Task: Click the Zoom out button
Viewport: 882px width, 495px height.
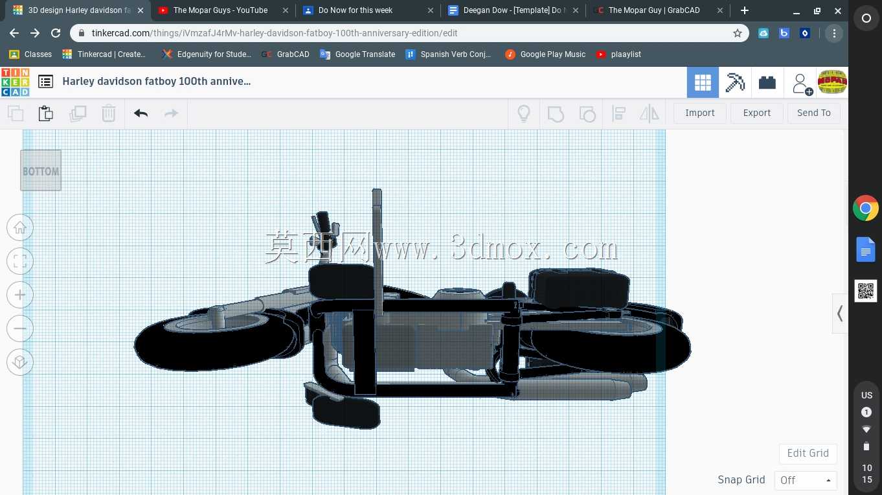Action: tap(20, 328)
